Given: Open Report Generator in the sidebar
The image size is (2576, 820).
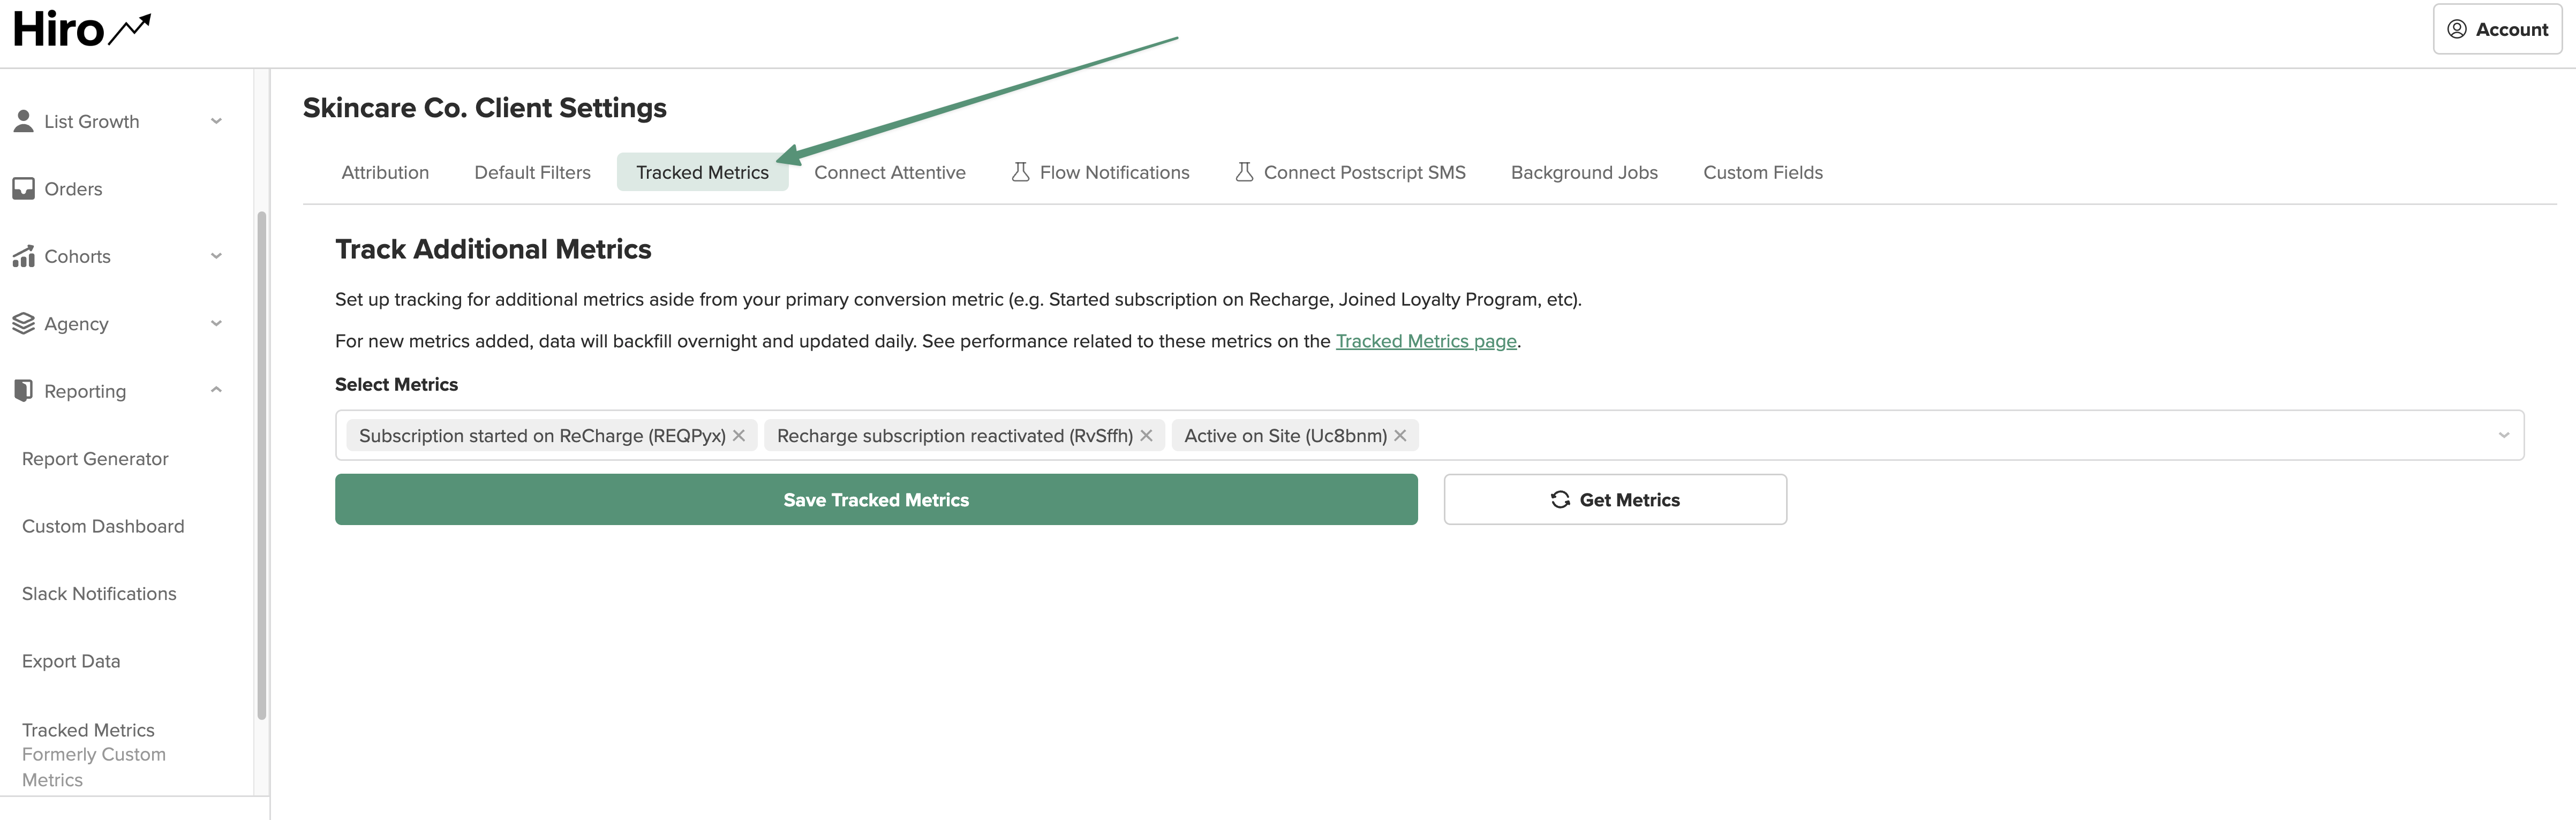Looking at the screenshot, I should pyautogui.click(x=95, y=459).
